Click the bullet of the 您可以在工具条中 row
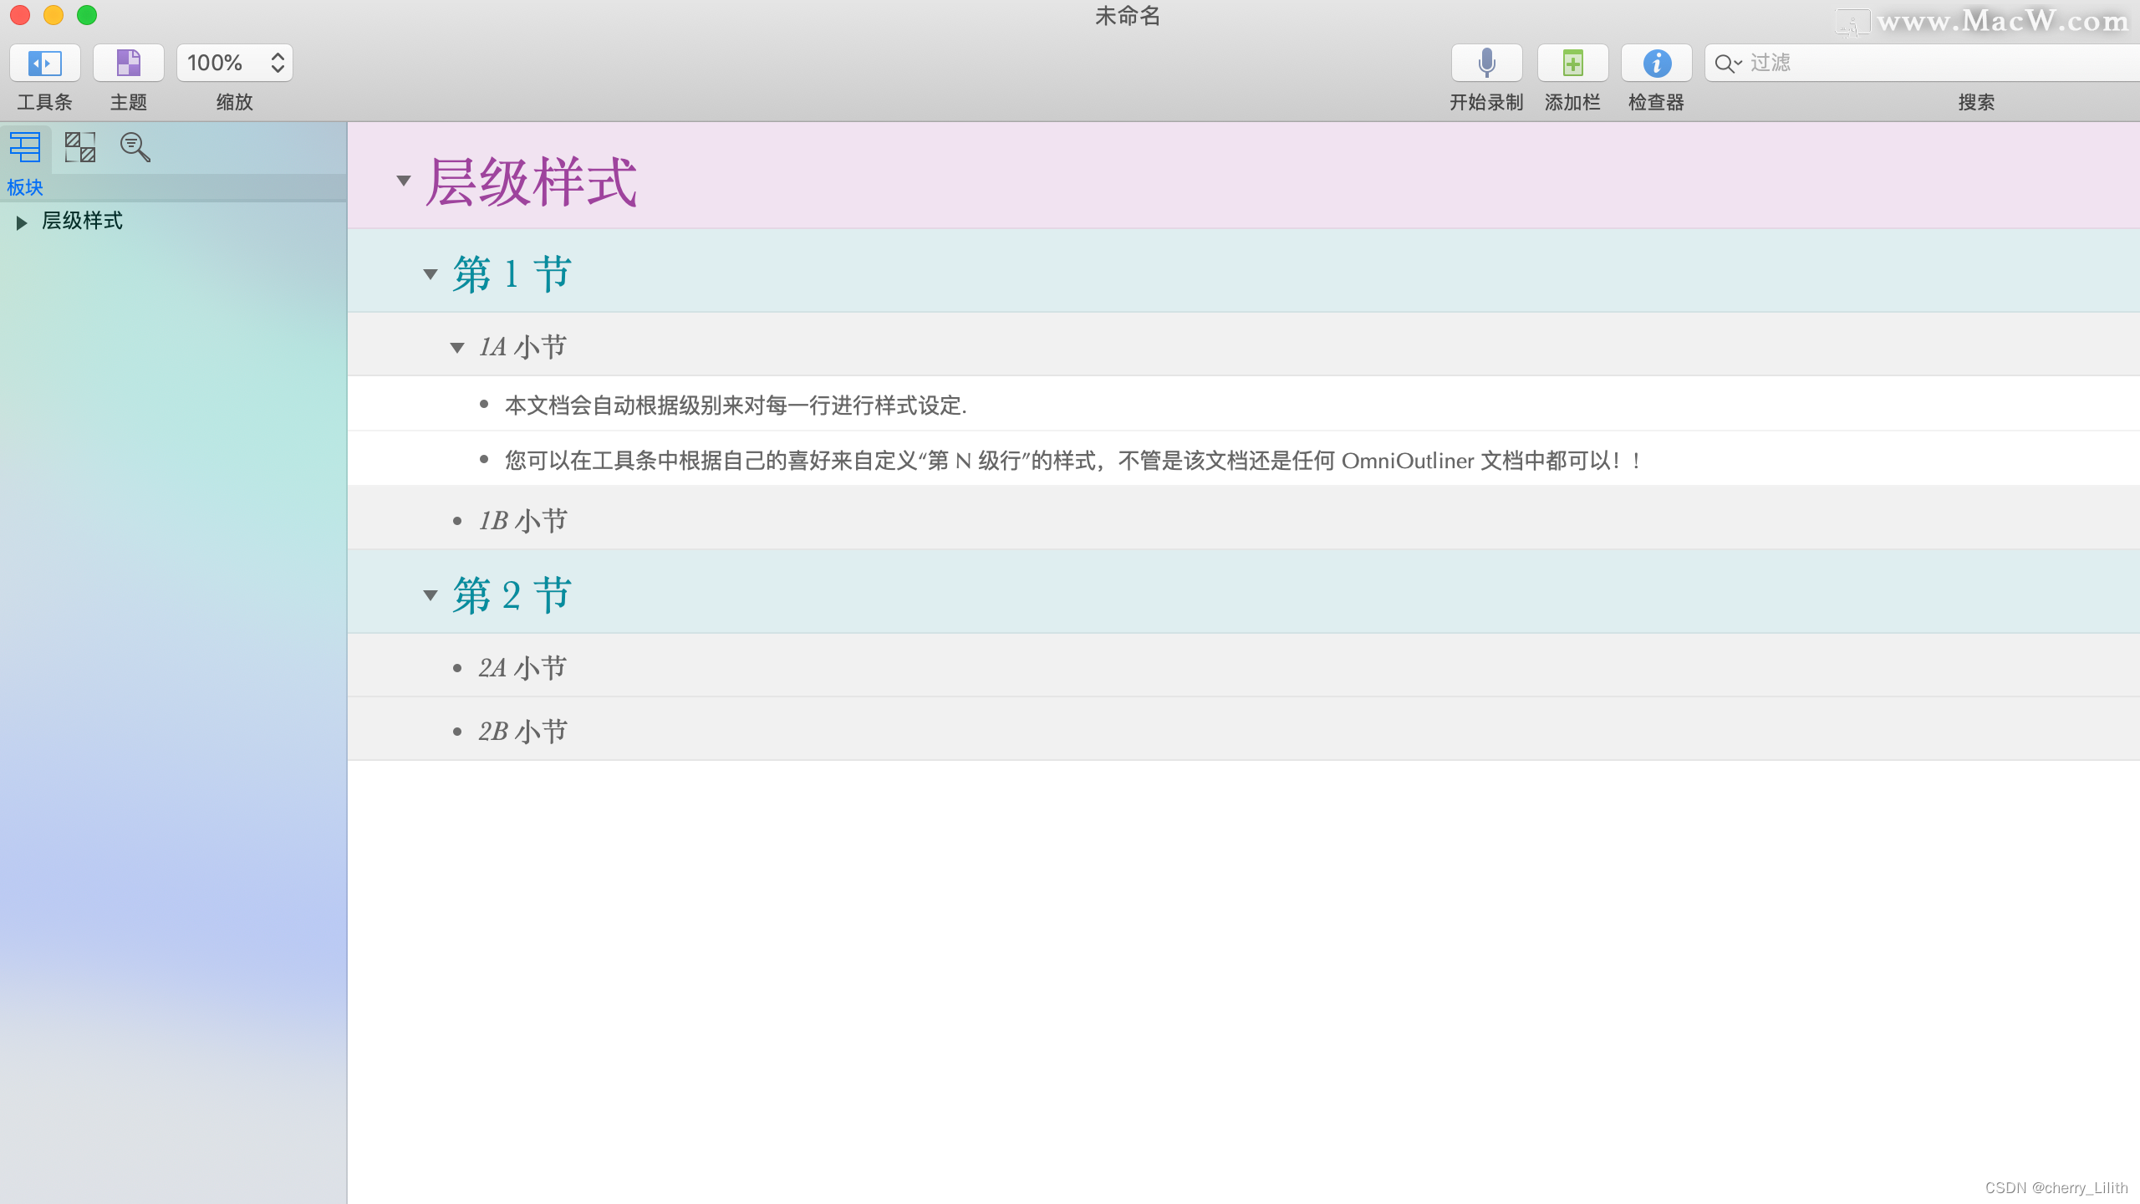Viewport: 2140px width, 1204px height. pos(484,459)
